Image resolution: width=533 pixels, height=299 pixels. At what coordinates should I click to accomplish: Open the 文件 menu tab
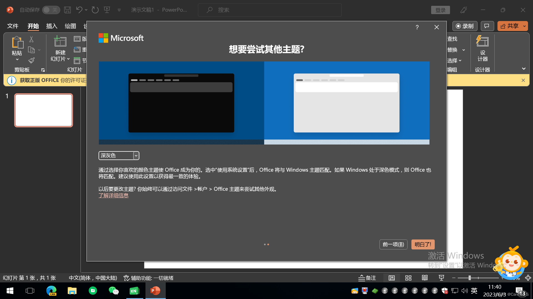pos(13,26)
